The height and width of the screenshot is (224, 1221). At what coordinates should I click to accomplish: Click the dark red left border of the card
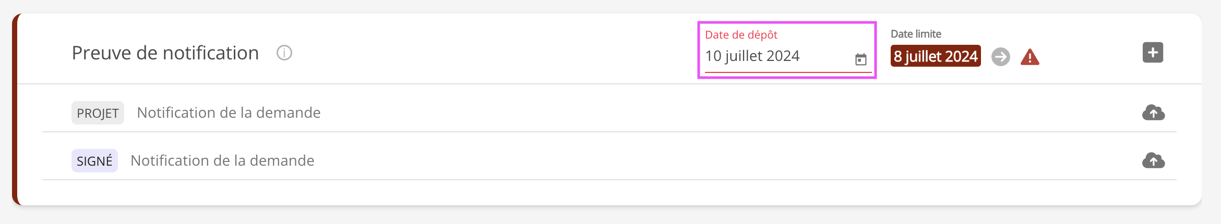15,109
